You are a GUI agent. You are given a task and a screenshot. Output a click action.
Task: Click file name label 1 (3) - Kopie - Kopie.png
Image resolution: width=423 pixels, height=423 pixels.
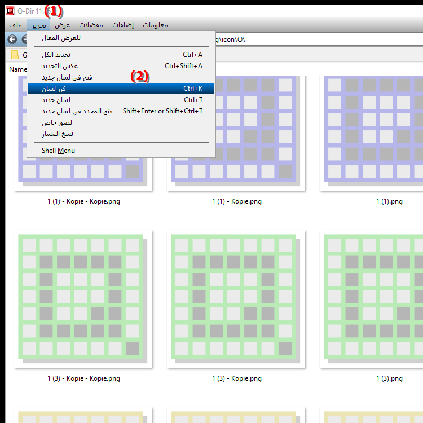click(x=83, y=378)
